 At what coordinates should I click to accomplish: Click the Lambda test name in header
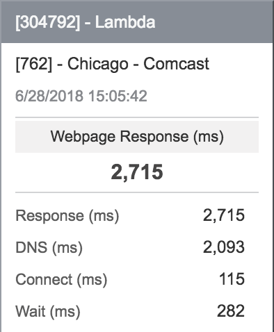coord(125,22)
